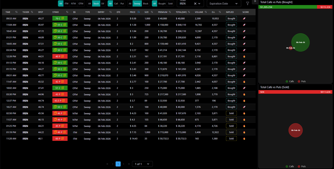Click the 51 C strike badge
The width and height of the screenshot is (334, 169).
pos(60,88)
